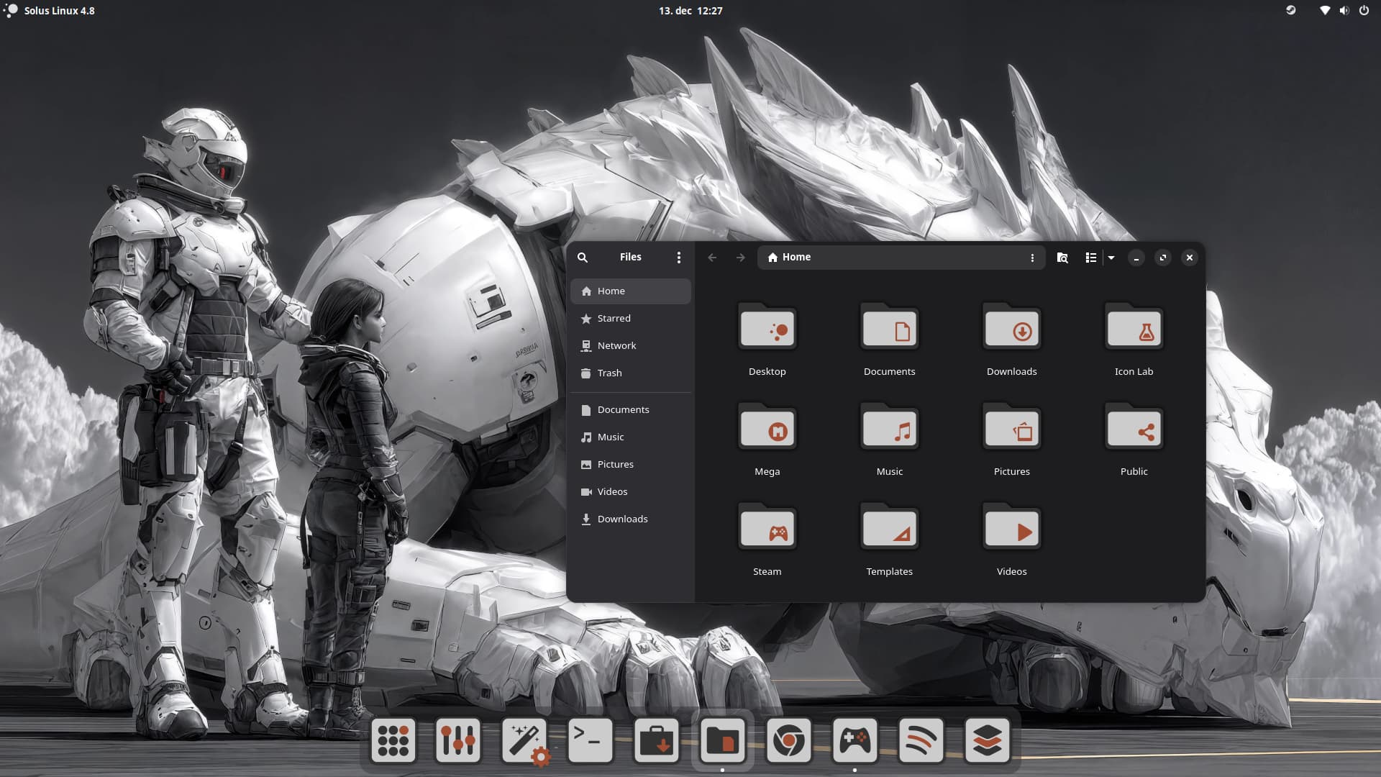1381x777 pixels.
Task: Expand the view options dropdown arrow
Action: pyautogui.click(x=1111, y=258)
